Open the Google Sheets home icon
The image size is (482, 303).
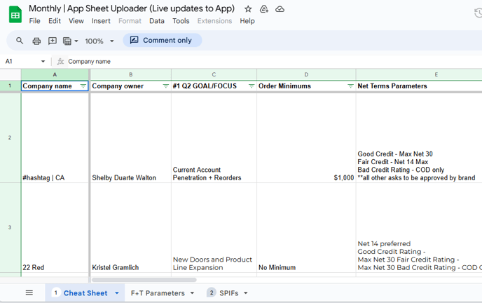15,15
